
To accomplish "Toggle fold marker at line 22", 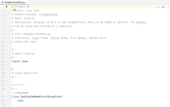I will coord(11,89).
